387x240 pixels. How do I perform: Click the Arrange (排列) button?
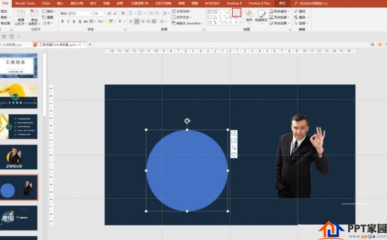(x=249, y=16)
